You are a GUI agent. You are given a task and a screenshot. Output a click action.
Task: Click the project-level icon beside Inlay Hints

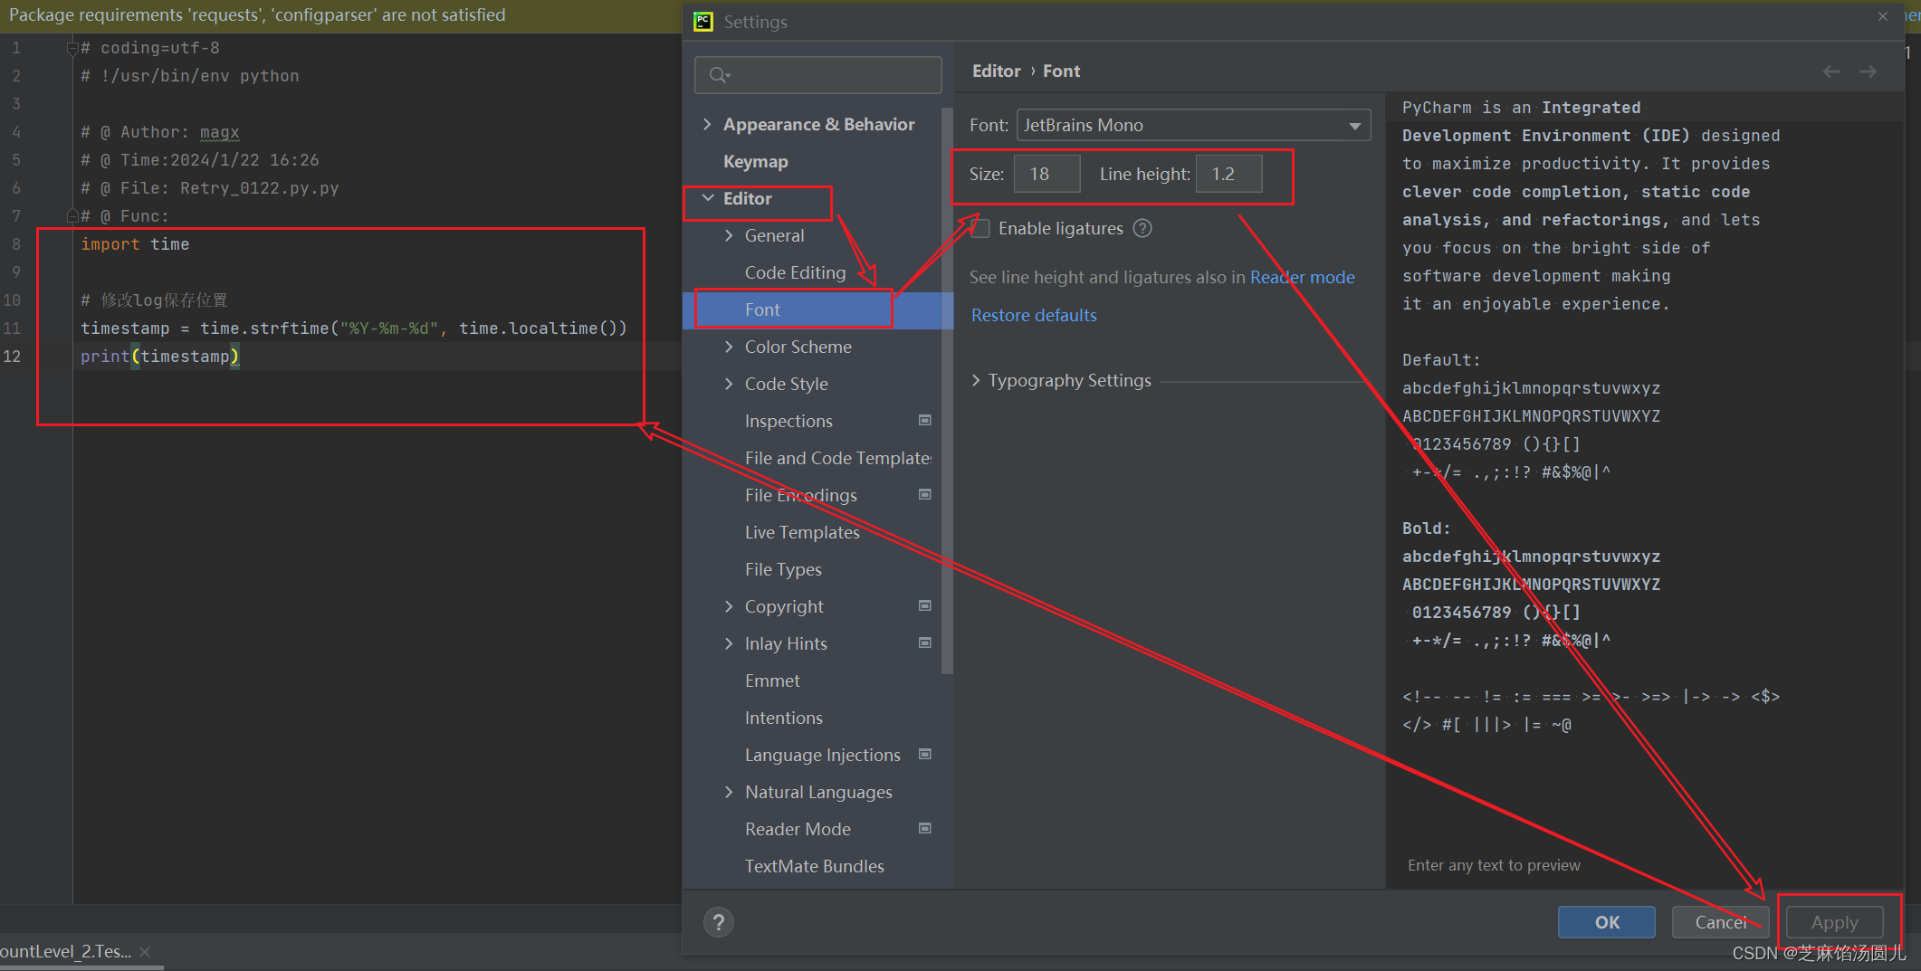click(x=925, y=643)
